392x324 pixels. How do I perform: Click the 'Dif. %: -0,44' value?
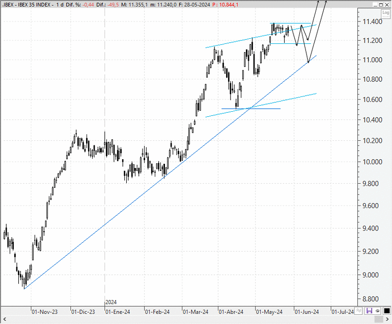(80, 5)
